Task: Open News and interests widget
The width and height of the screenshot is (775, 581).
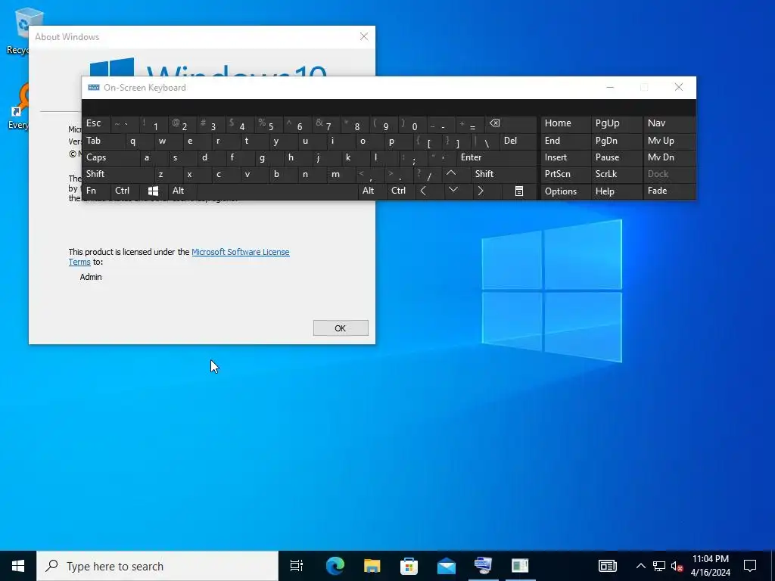Action: 608,566
